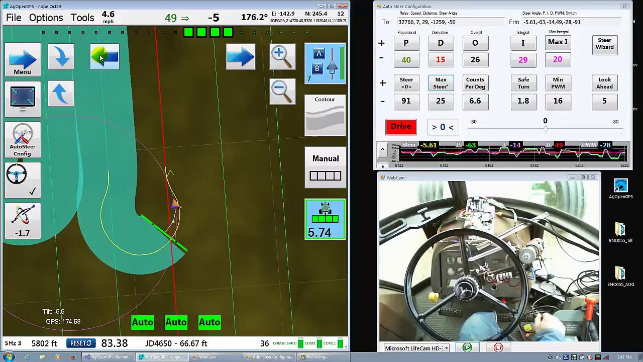Click the lower plus adjustment button
Image resolution: width=643 pixels, height=362 pixels.
coord(382,83)
